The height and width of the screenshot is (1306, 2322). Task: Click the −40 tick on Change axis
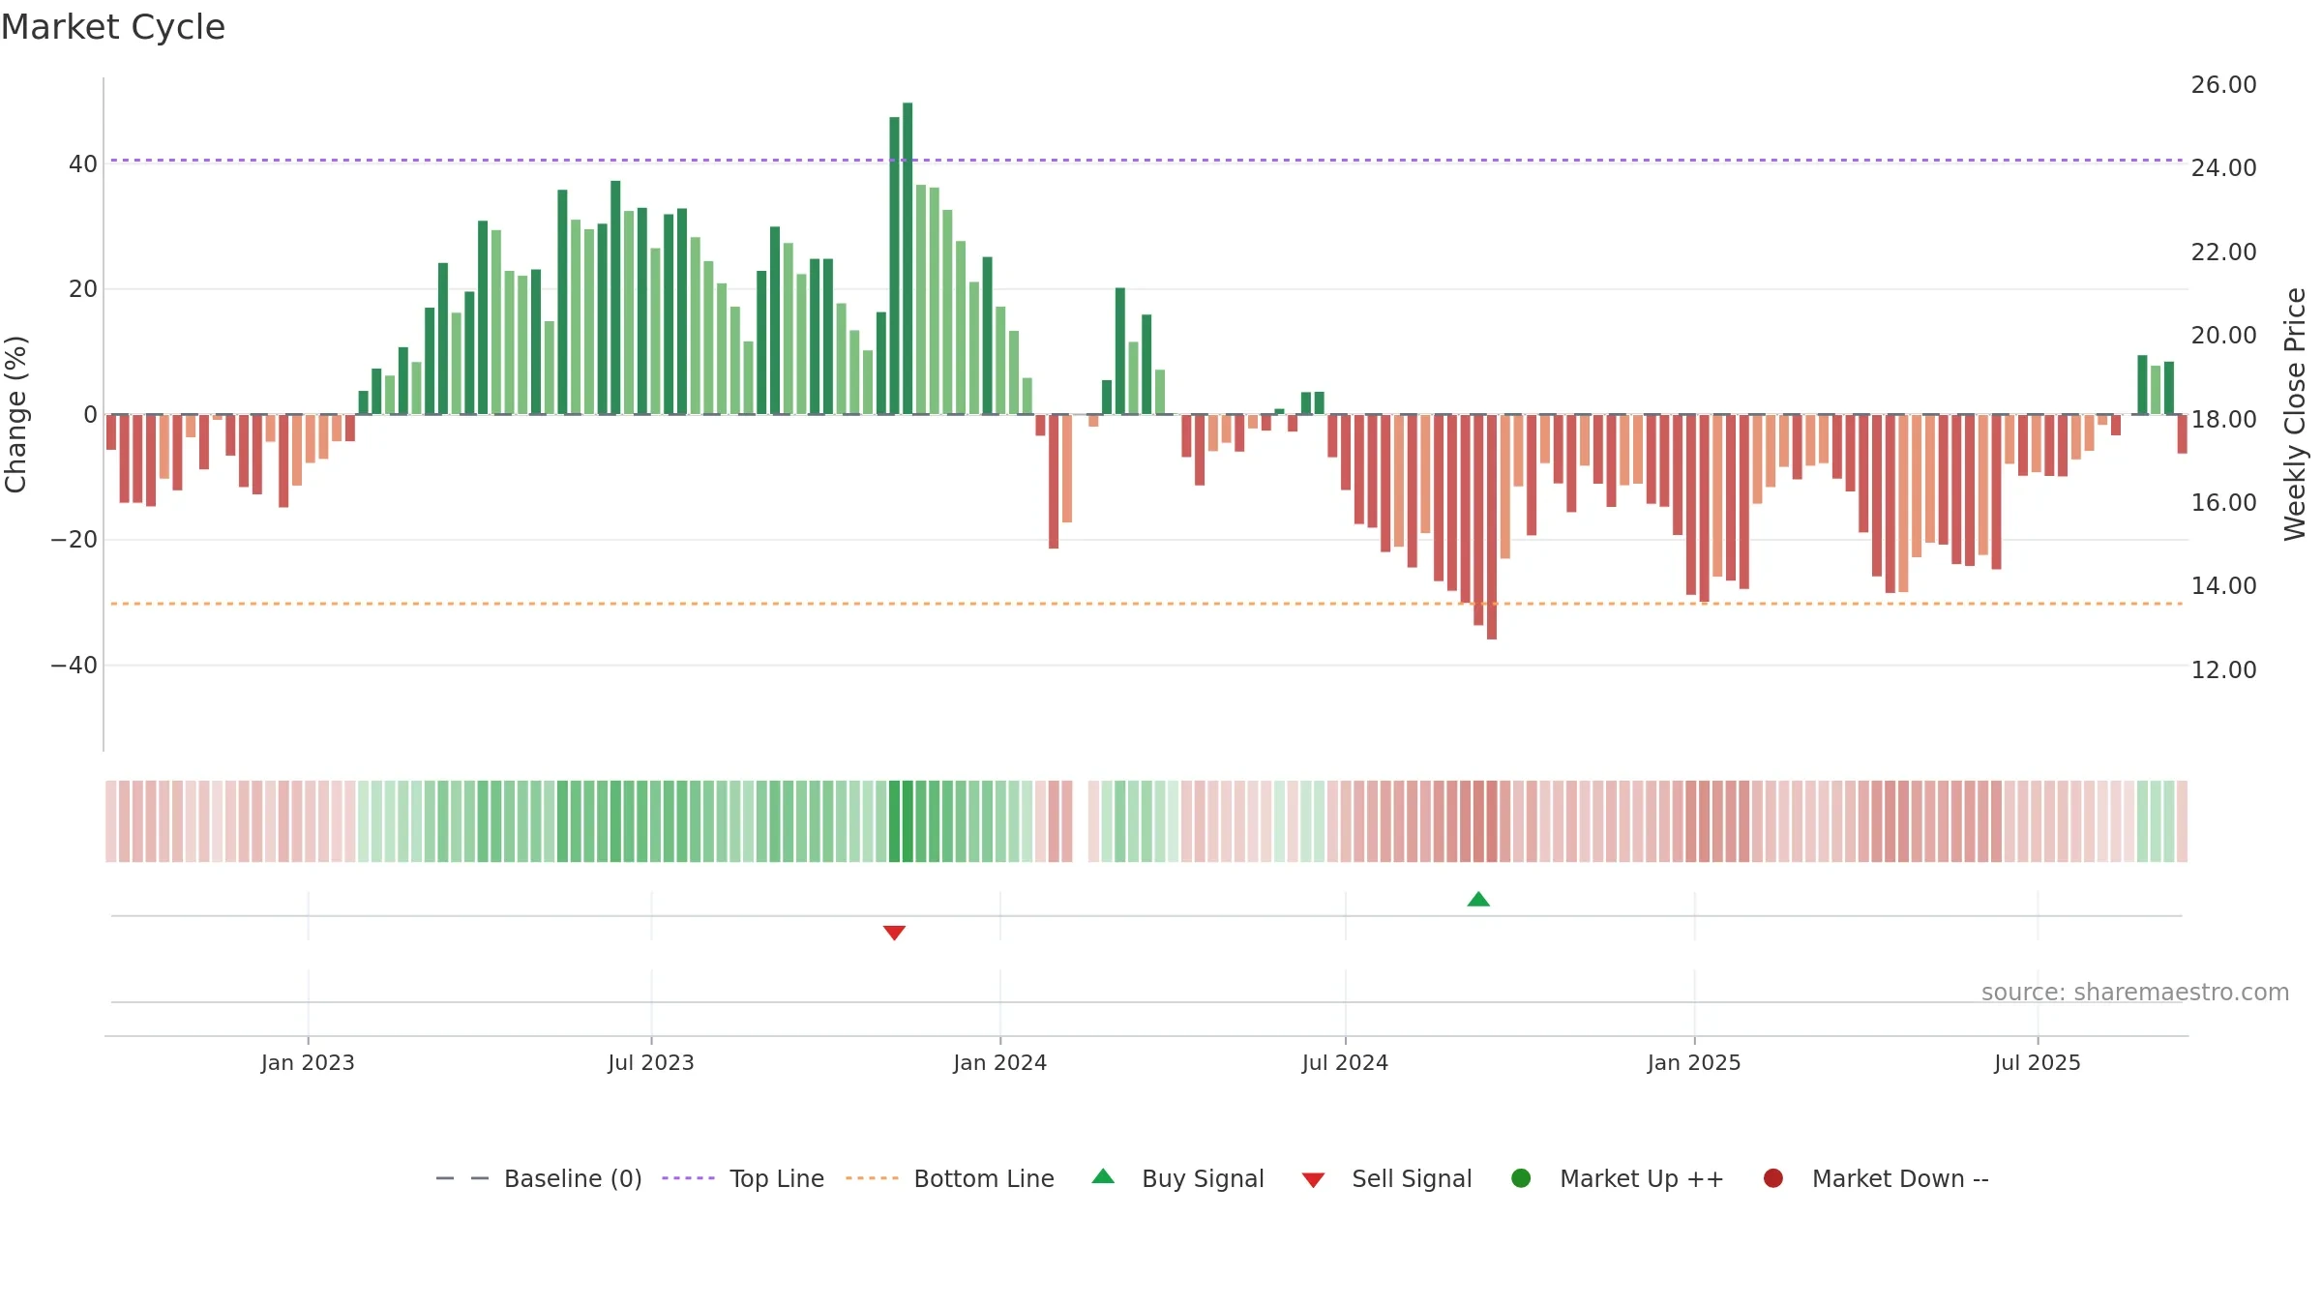(x=74, y=666)
